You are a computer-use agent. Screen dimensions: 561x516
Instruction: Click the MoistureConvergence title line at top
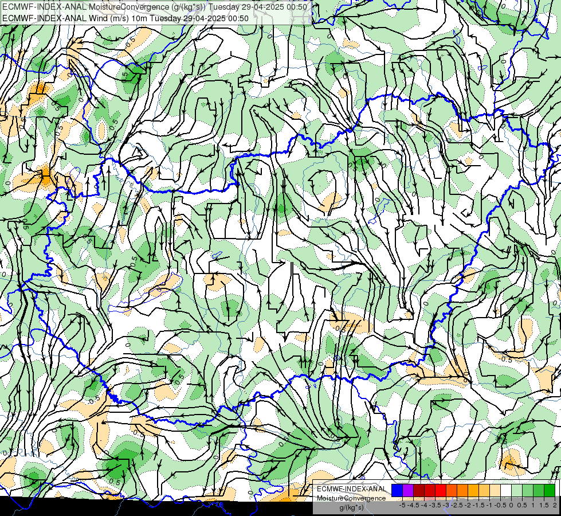point(154,7)
